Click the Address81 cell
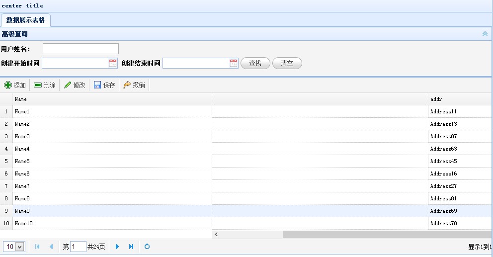Viewport: 493px width, 257px height. [x=460, y=198]
